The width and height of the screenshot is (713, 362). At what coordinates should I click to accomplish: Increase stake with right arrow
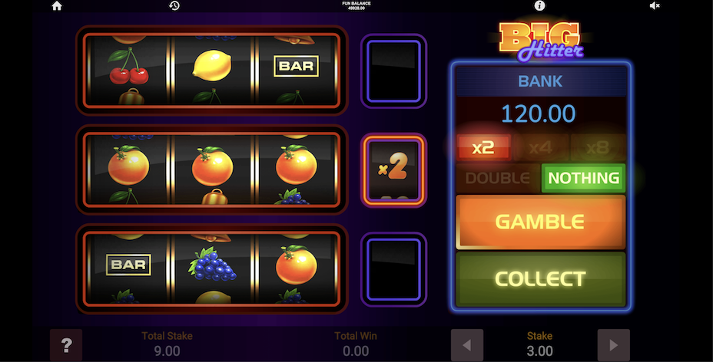pyautogui.click(x=613, y=345)
